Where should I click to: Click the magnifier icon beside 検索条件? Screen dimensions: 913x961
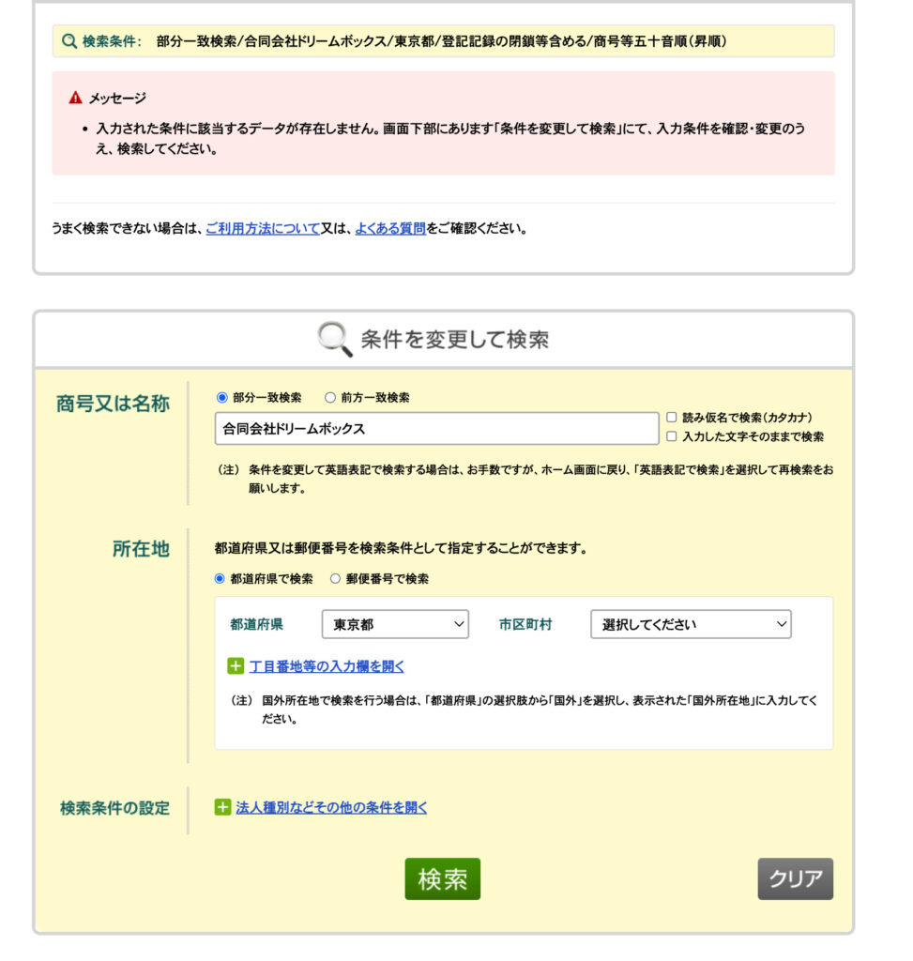67,42
